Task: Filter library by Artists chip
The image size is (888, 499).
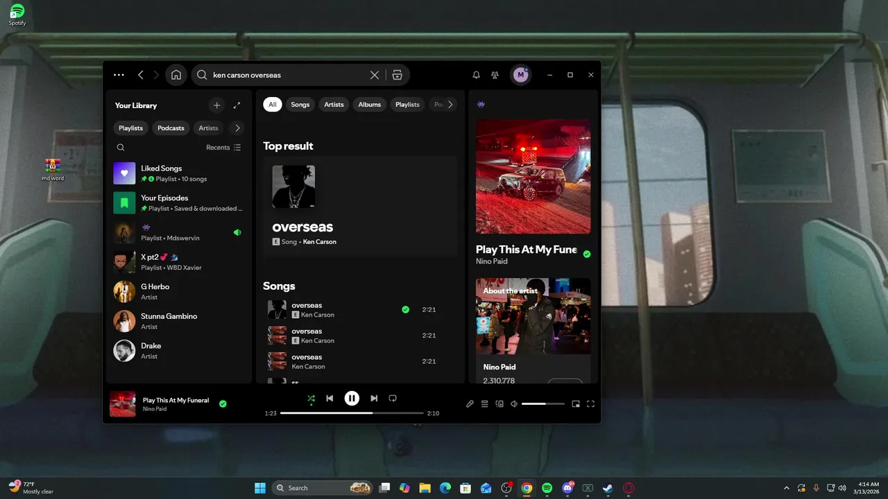Action: click(208, 128)
